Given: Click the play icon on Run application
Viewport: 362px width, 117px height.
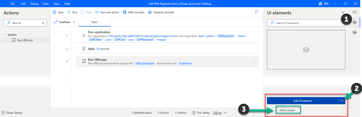Looking at the screenshot, I should point(84,35).
